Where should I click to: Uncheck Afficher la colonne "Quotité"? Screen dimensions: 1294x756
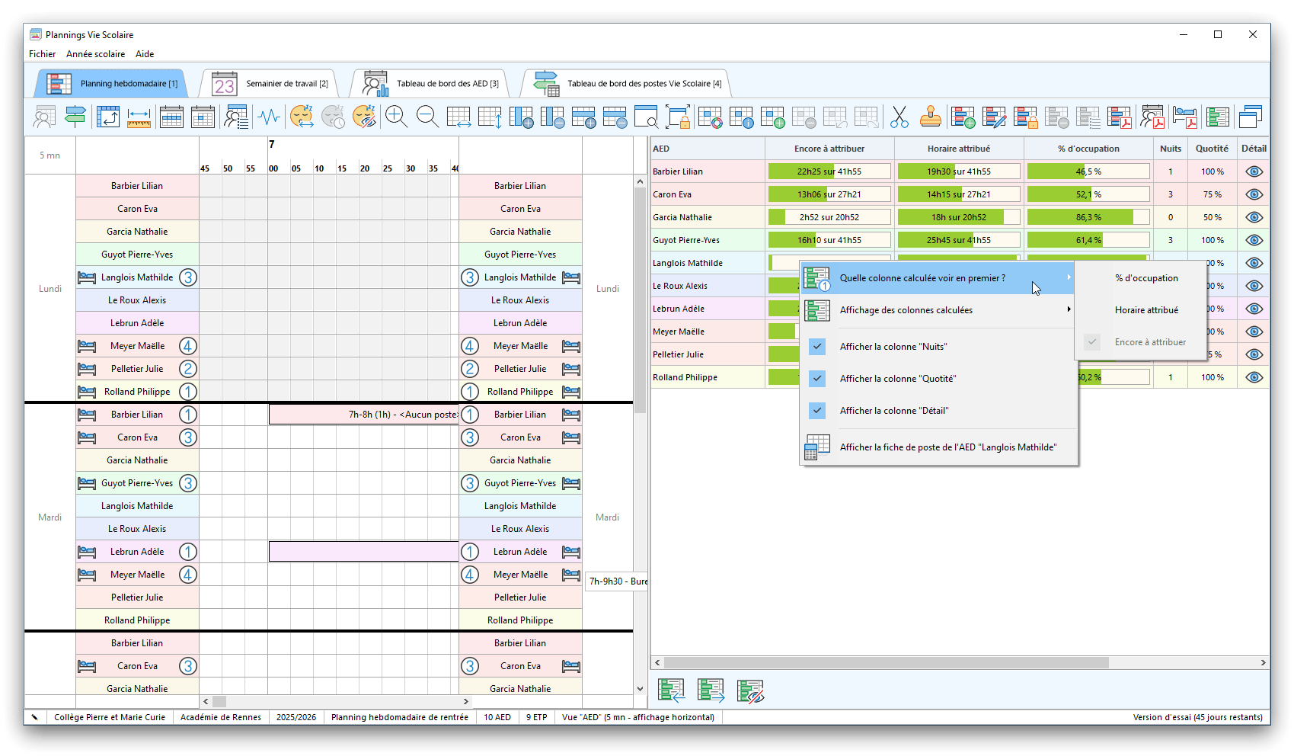point(817,379)
